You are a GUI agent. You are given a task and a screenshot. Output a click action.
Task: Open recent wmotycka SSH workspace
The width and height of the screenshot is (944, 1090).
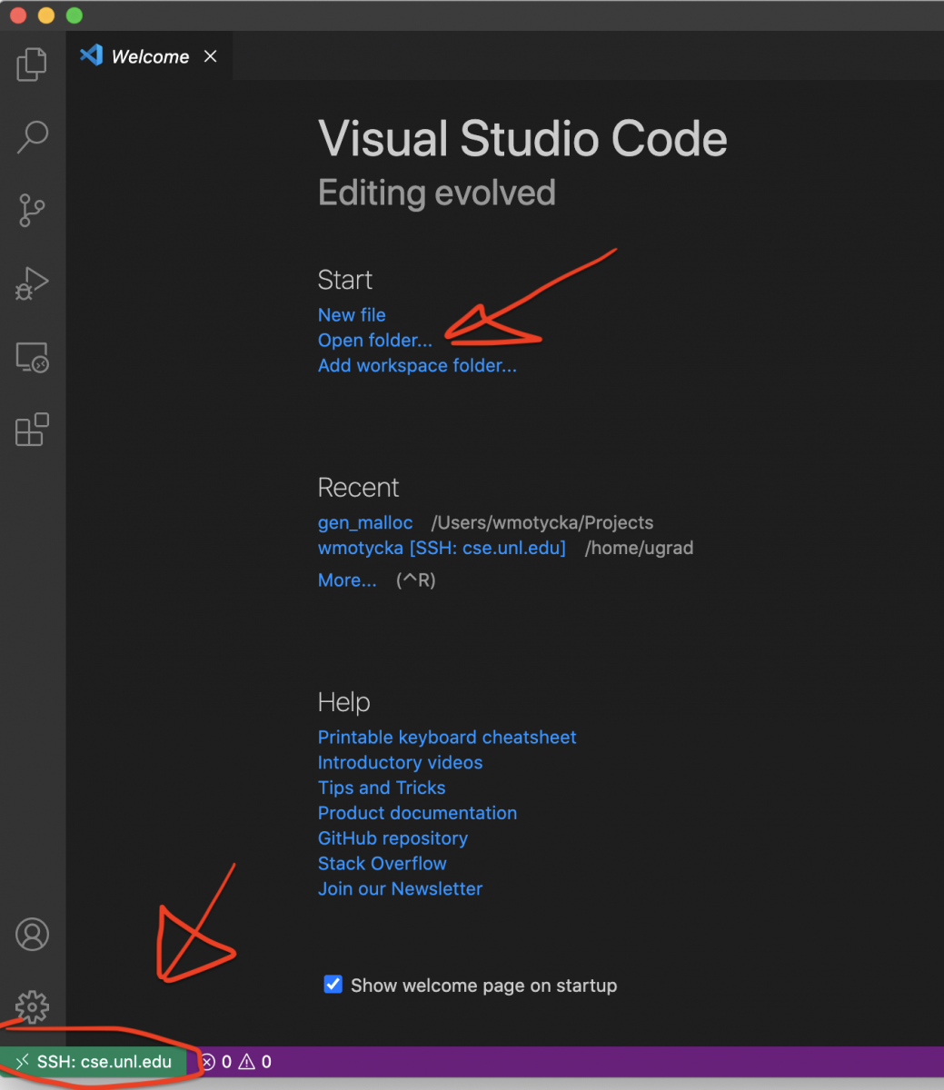pos(442,549)
